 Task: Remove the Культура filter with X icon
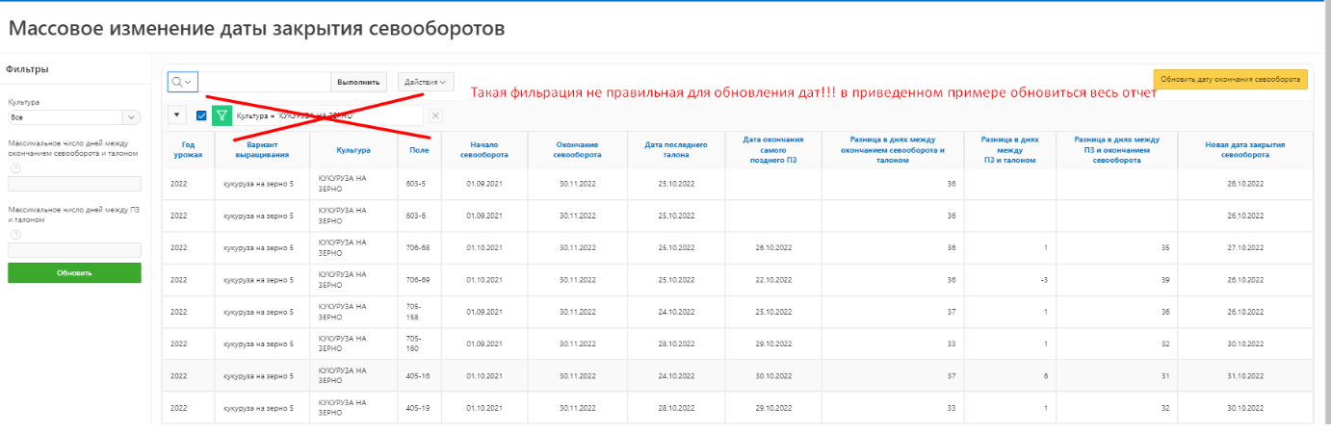coord(435,115)
